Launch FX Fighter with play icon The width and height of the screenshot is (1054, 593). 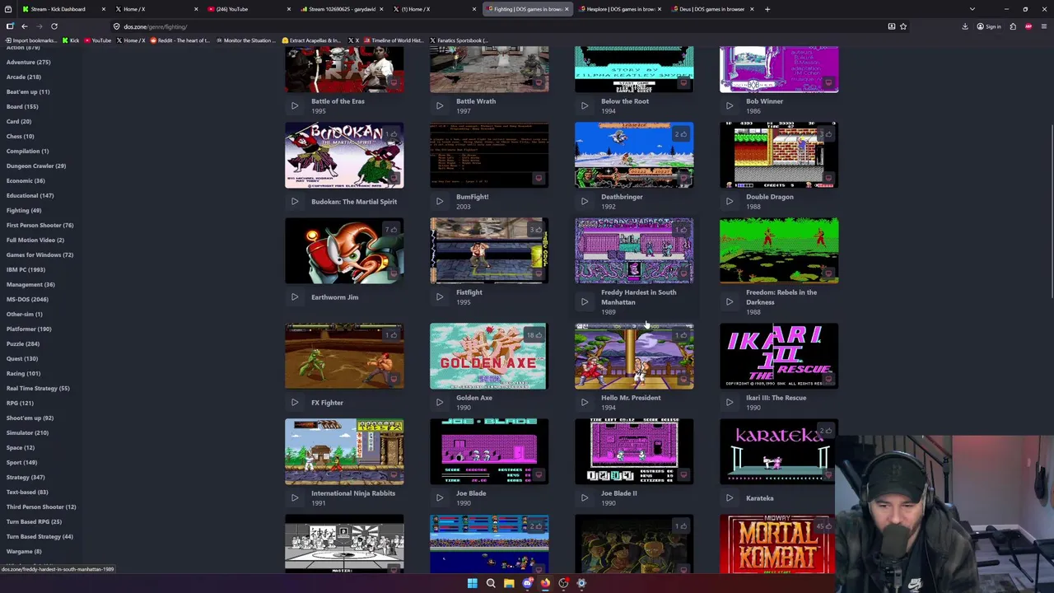pos(295,403)
